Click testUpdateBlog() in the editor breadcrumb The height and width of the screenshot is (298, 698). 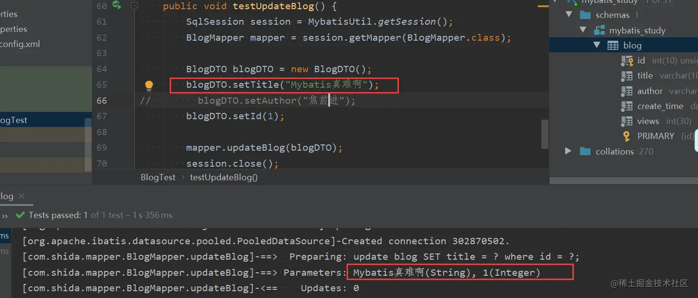coord(224,177)
